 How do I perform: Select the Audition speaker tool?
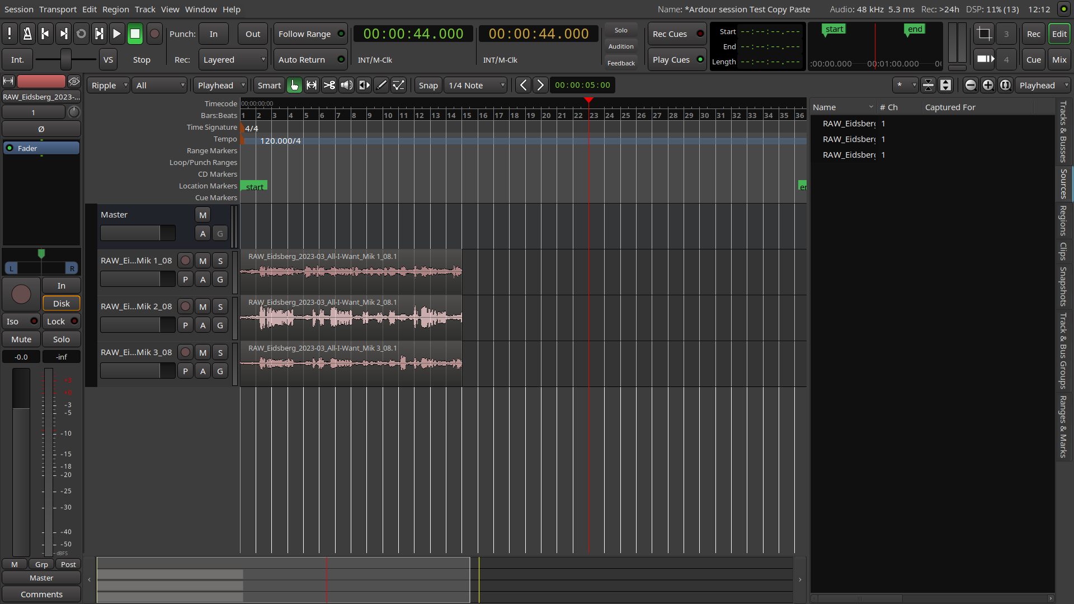(x=347, y=85)
